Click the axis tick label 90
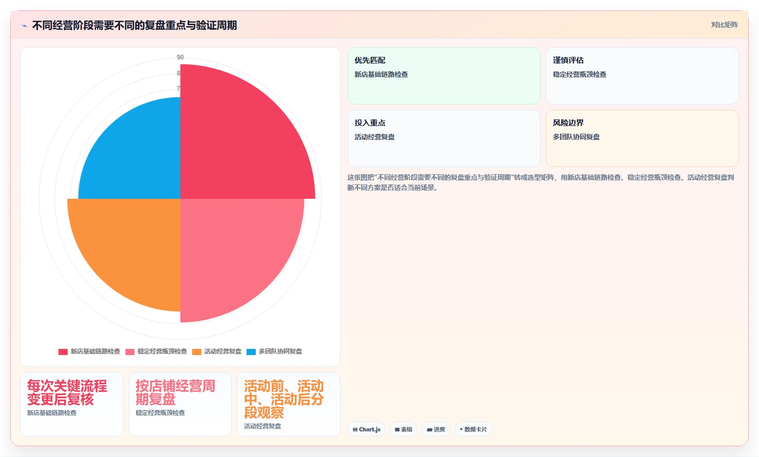The height and width of the screenshot is (457, 759). click(x=180, y=57)
